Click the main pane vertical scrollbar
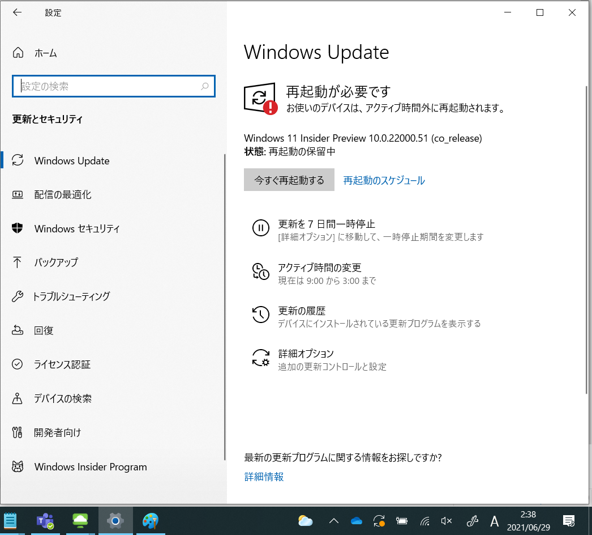 [x=586, y=240]
